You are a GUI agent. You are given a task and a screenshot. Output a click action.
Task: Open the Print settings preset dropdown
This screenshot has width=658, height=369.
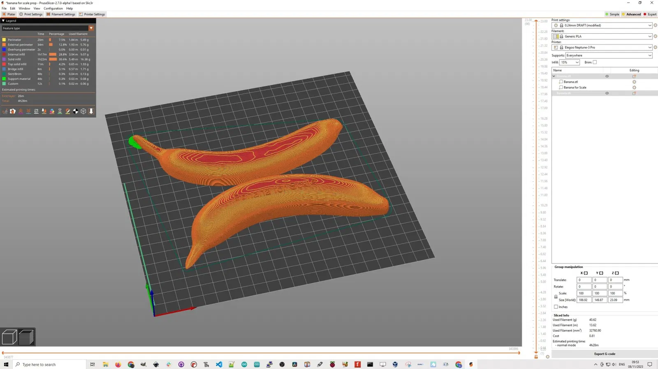click(602, 25)
